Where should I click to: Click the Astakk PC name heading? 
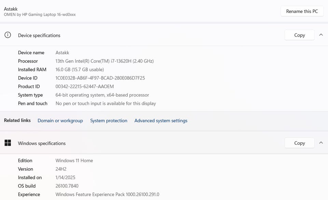click(11, 9)
